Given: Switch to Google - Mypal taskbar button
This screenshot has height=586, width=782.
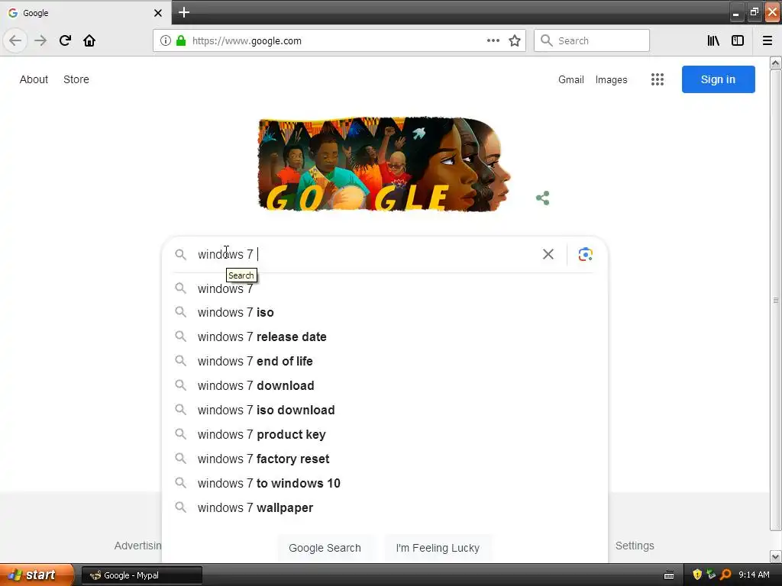Looking at the screenshot, I should 141,575.
